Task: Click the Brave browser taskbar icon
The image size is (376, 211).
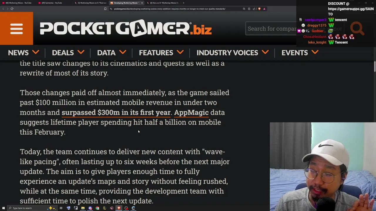Action: [x=119, y=208]
